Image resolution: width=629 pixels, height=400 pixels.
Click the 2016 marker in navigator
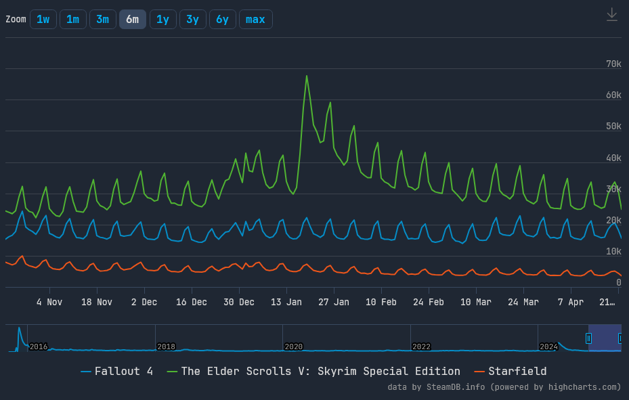coord(39,347)
